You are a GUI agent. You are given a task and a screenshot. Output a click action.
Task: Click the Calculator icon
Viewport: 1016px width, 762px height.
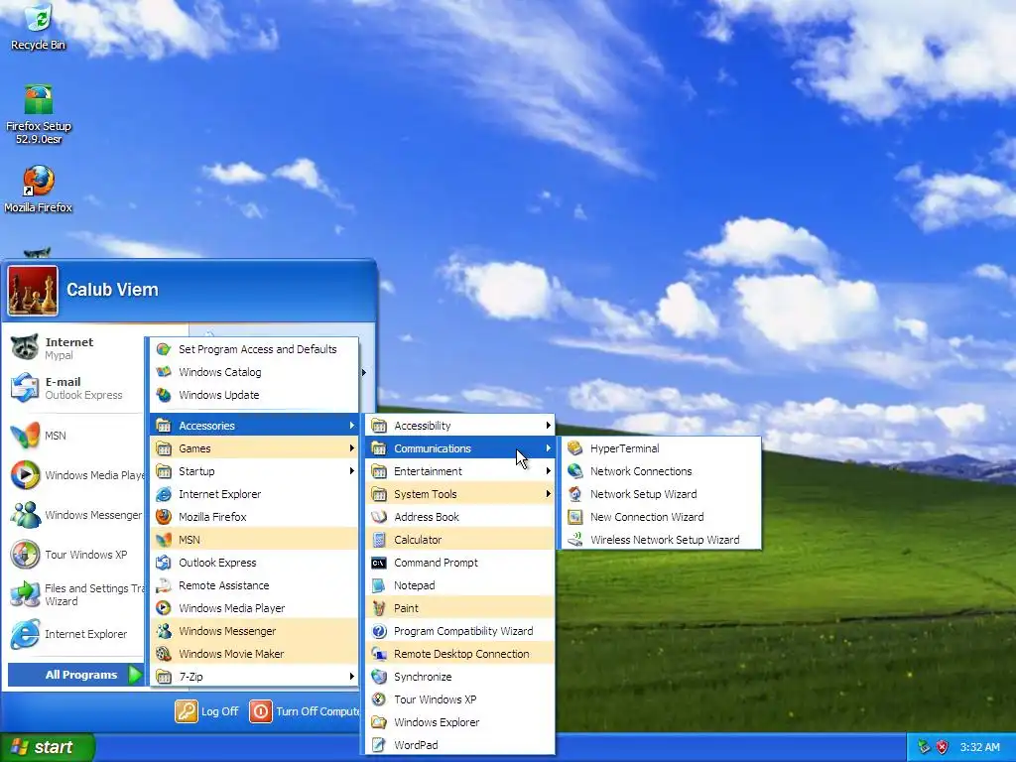[379, 540]
